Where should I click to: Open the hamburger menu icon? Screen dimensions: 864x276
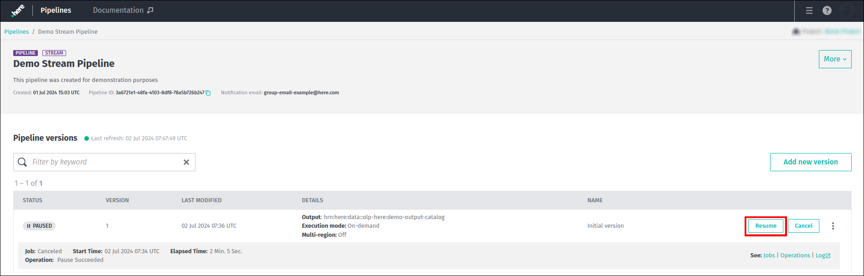tap(809, 10)
